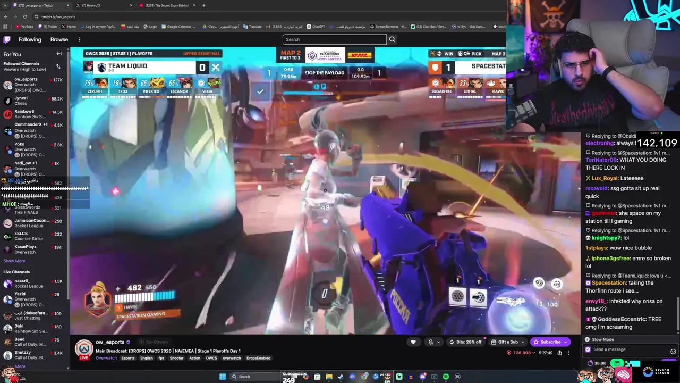
Task: Open nassril_ Rocket League live channel
Action: coord(33,283)
